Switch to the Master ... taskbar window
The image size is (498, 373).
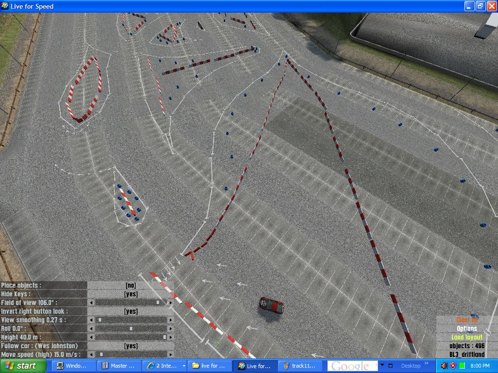pos(119,366)
